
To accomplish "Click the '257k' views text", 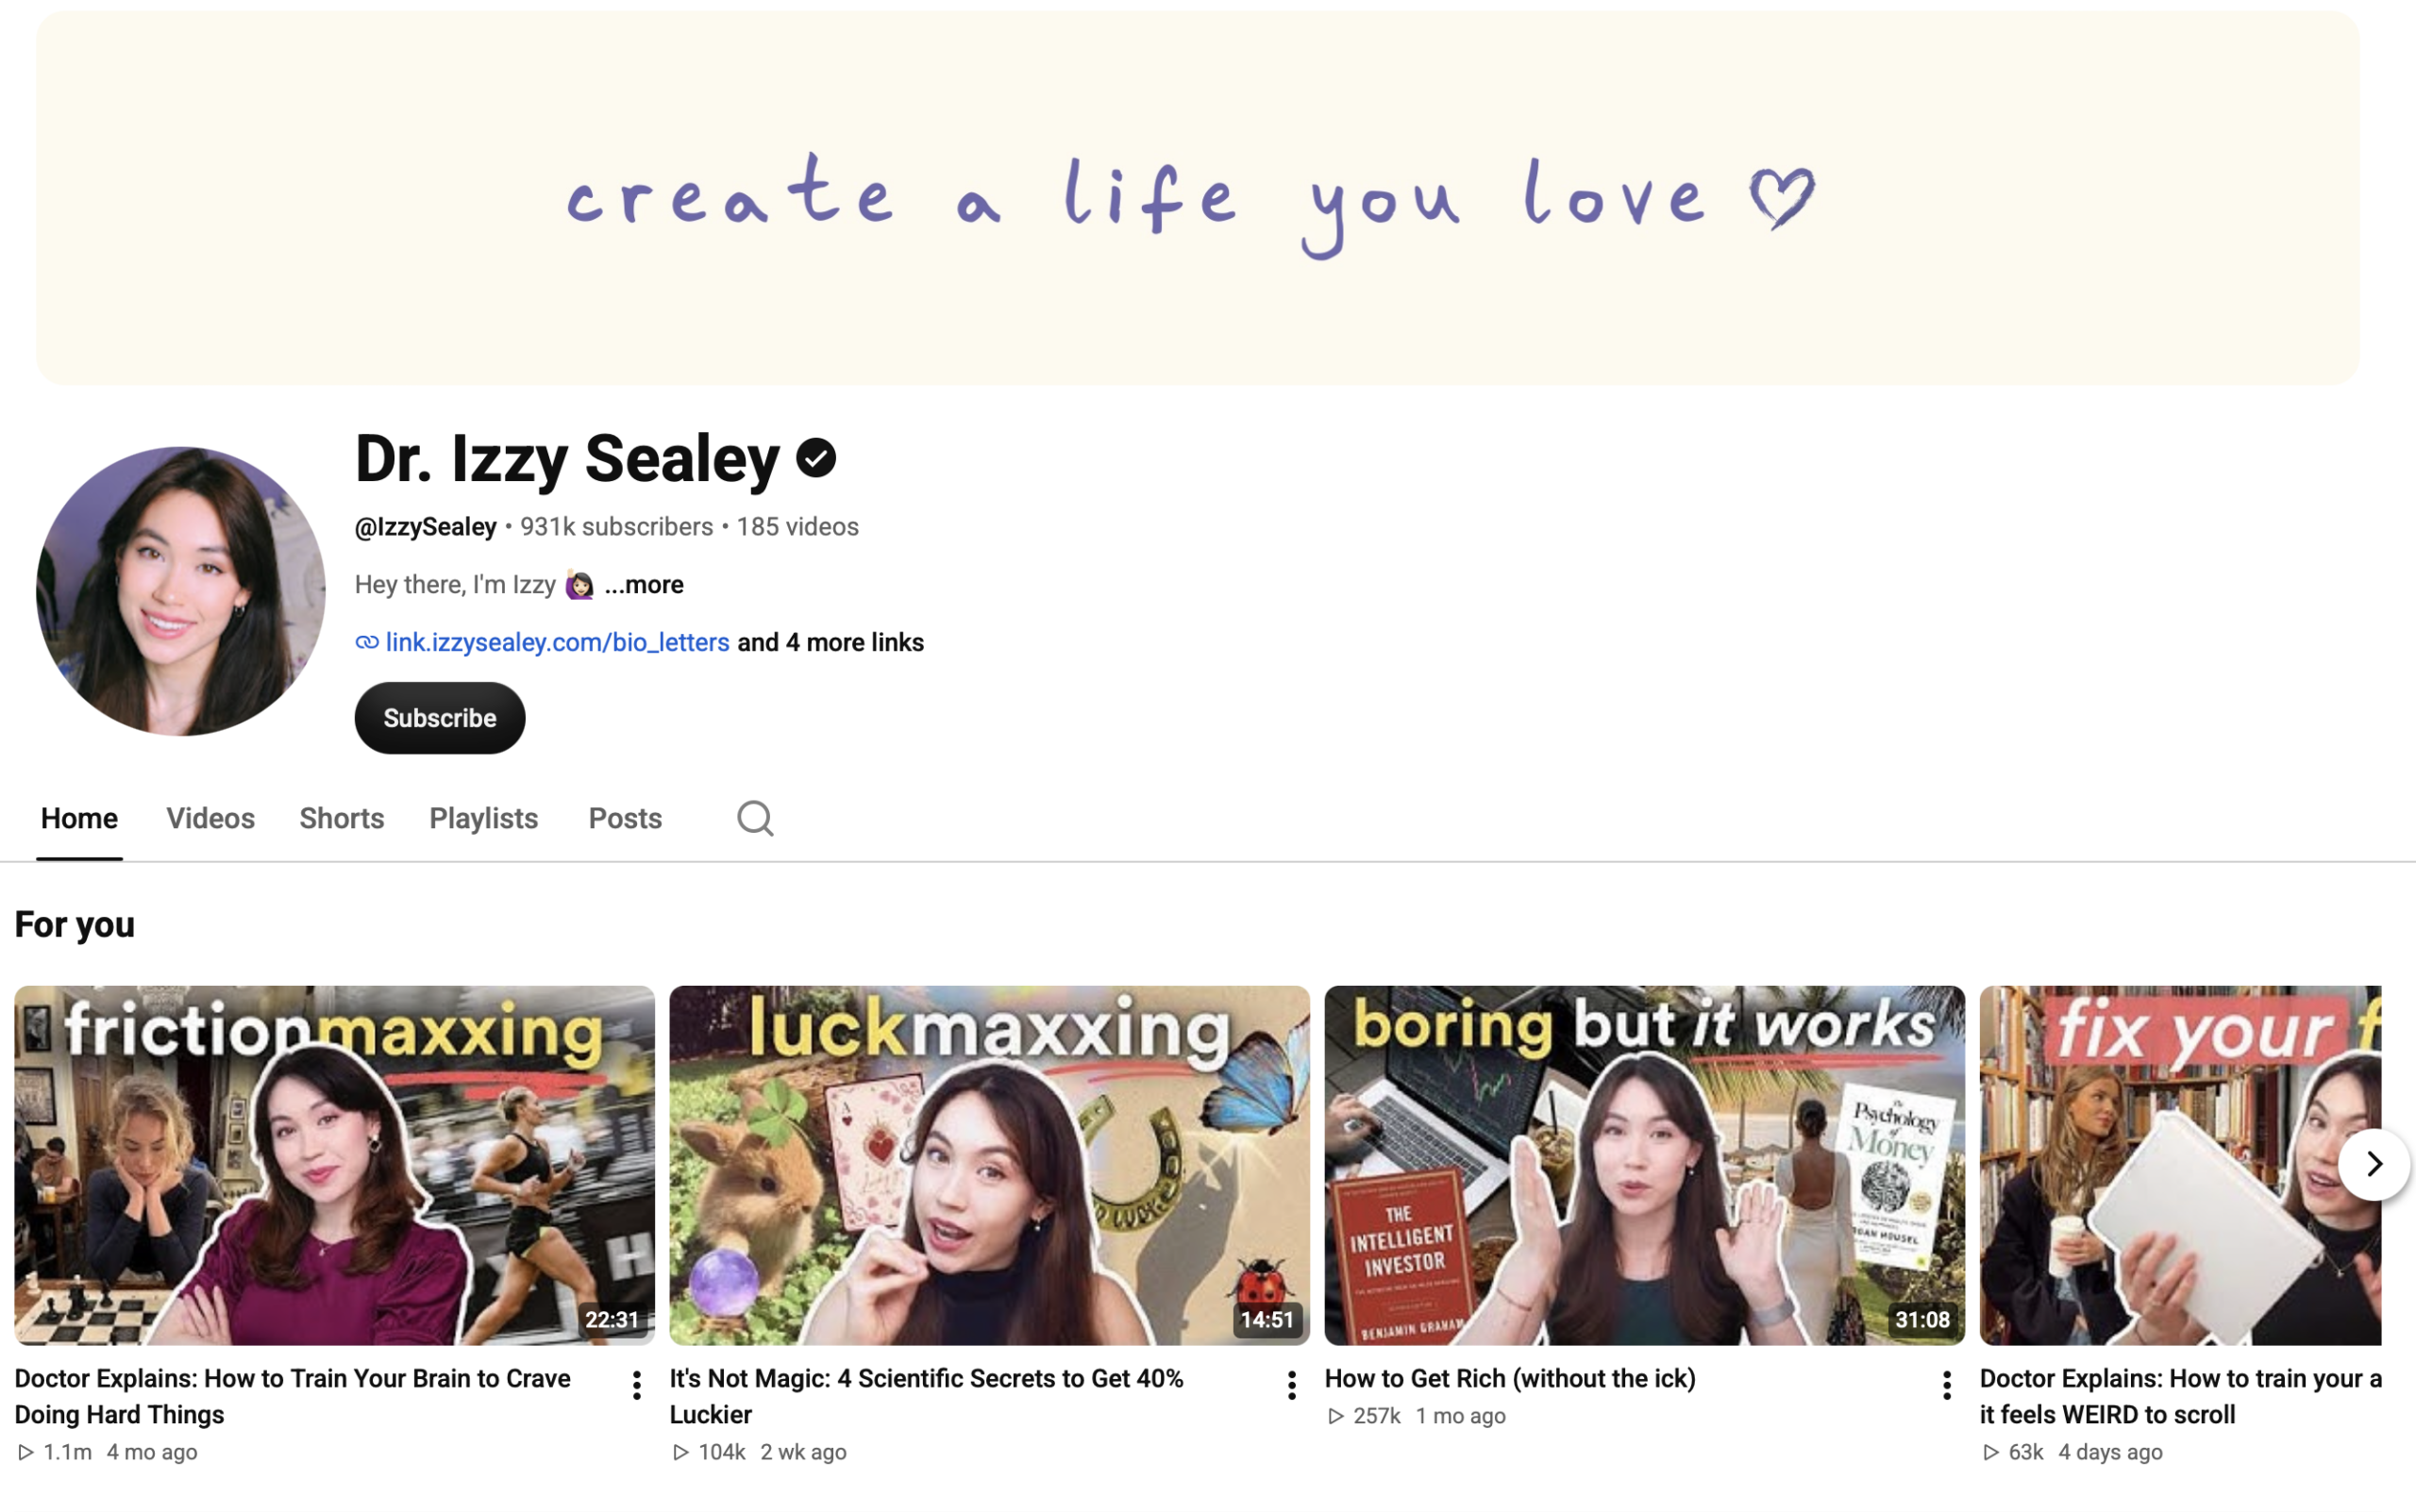I will click(x=1377, y=1416).
